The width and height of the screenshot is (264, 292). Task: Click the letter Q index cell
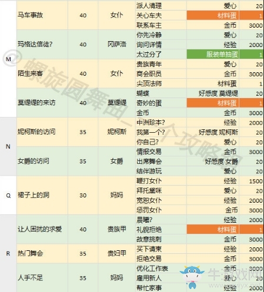[x=8, y=195]
